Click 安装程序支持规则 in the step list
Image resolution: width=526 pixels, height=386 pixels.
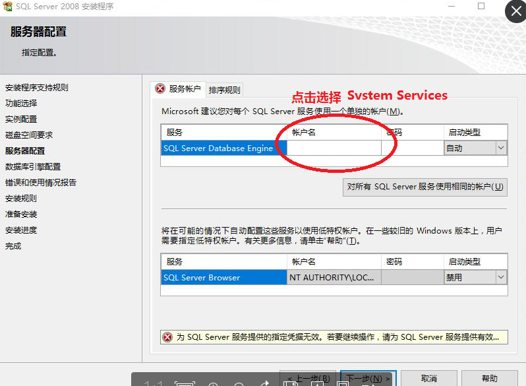(x=36, y=87)
